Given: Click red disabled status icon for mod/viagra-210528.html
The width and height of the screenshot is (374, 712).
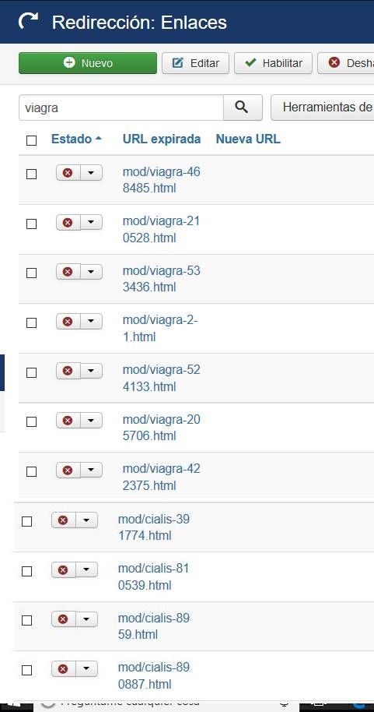Looking at the screenshot, I should (x=68, y=223).
